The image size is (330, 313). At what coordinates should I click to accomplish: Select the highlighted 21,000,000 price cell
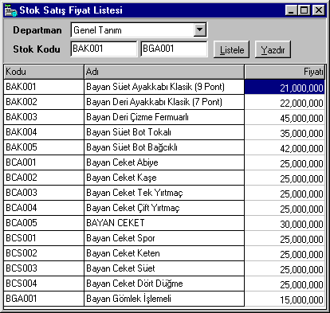285,88
